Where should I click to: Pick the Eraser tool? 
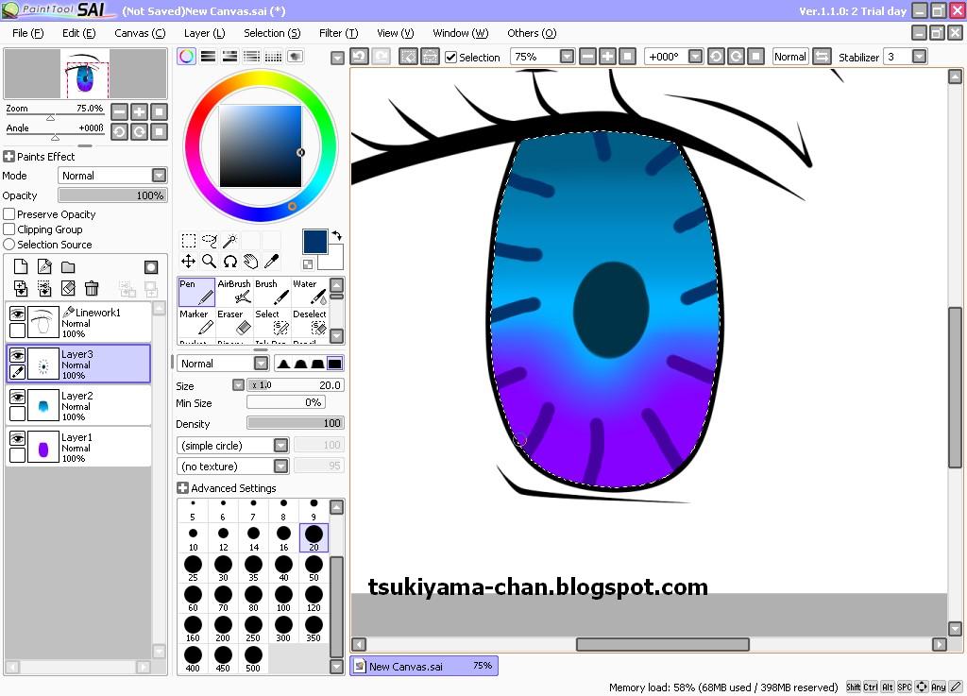pos(234,322)
